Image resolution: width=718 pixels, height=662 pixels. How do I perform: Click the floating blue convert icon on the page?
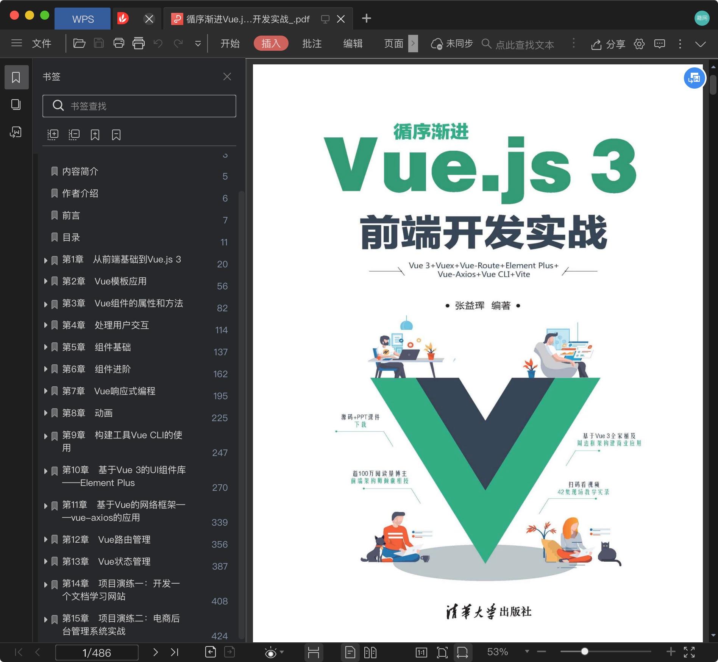pos(694,78)
